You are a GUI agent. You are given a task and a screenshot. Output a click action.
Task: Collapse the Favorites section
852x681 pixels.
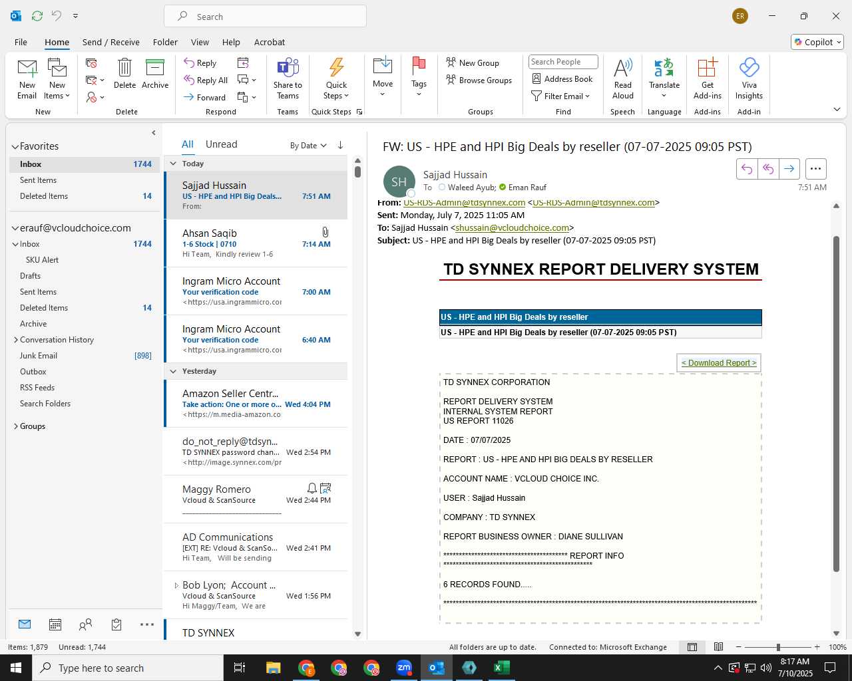point(15,147)
